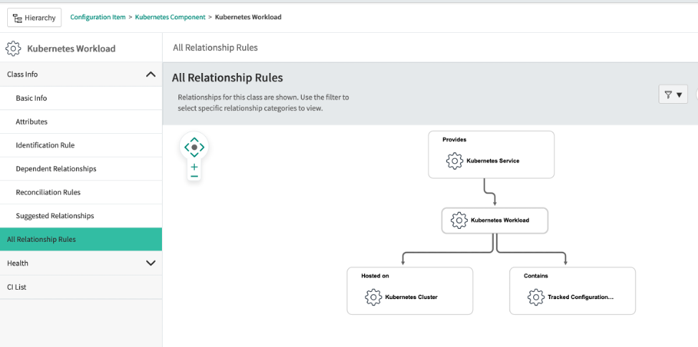Select the Kubernetes Workload diagram node
The height and width of the screenshot is (347, 698).
[494, 220]
